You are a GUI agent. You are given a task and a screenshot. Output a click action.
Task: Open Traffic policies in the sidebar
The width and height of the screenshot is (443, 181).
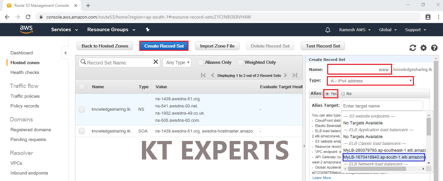pos(25,96)
